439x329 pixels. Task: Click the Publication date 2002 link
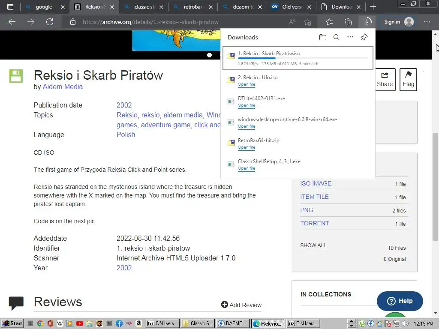tap(124, 105)
